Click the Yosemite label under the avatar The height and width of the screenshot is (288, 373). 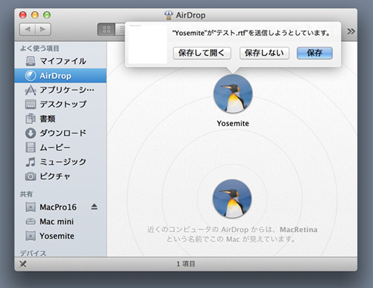(x=233, y=123)
